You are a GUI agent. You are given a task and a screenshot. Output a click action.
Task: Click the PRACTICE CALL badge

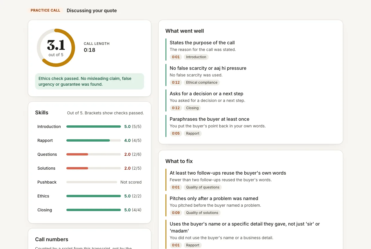click(46, 10)
